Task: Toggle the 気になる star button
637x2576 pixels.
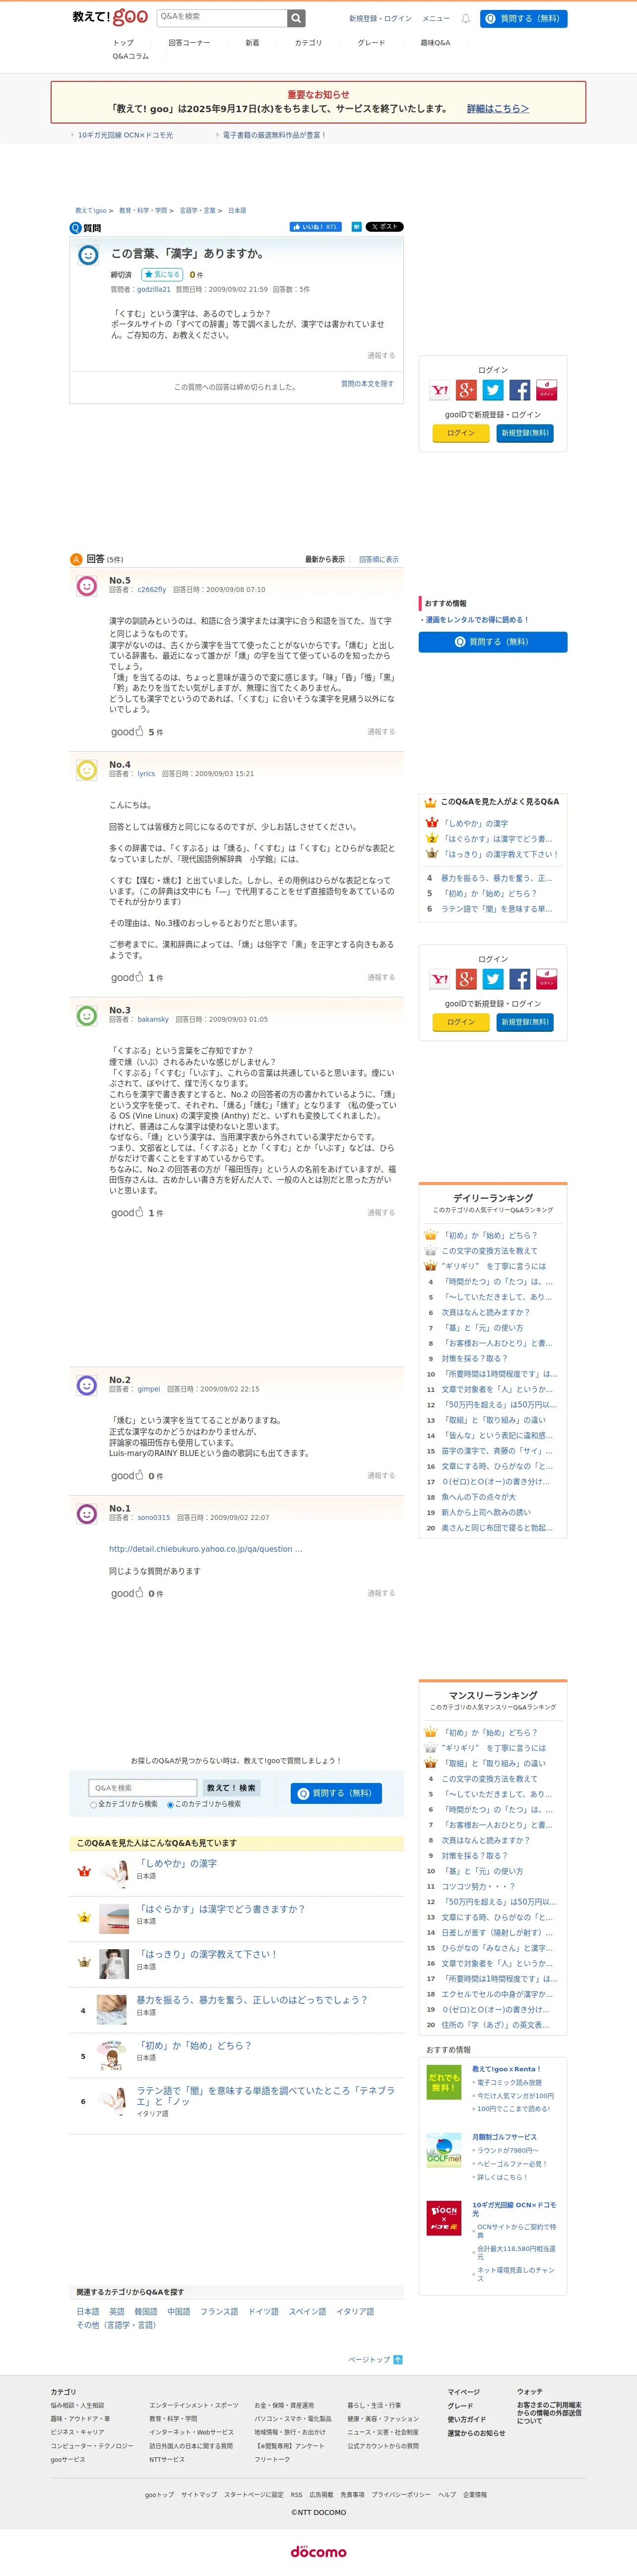Action: (161, 274)
